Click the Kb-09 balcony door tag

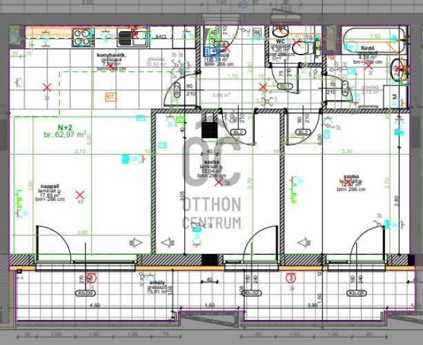[x=87, y=293]
